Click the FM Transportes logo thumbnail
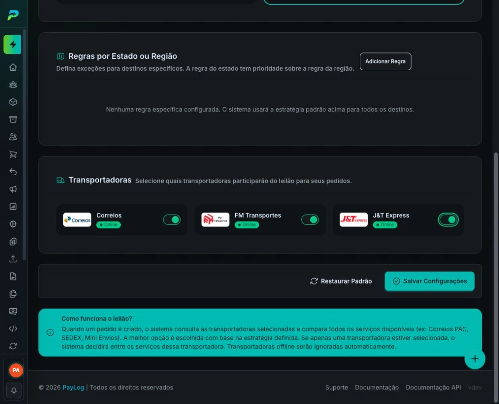Viewport: 499px width, 404px height. pyautogui.click(x=215, y=219)
